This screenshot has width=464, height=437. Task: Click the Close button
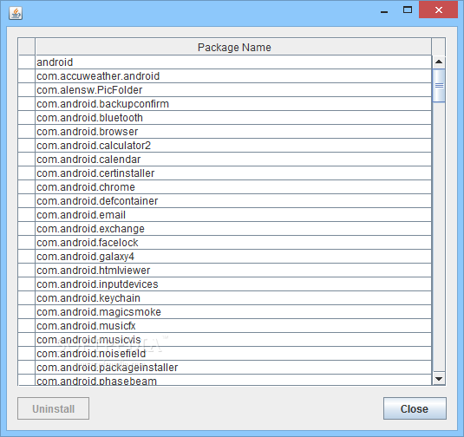[x=415, y=408]
